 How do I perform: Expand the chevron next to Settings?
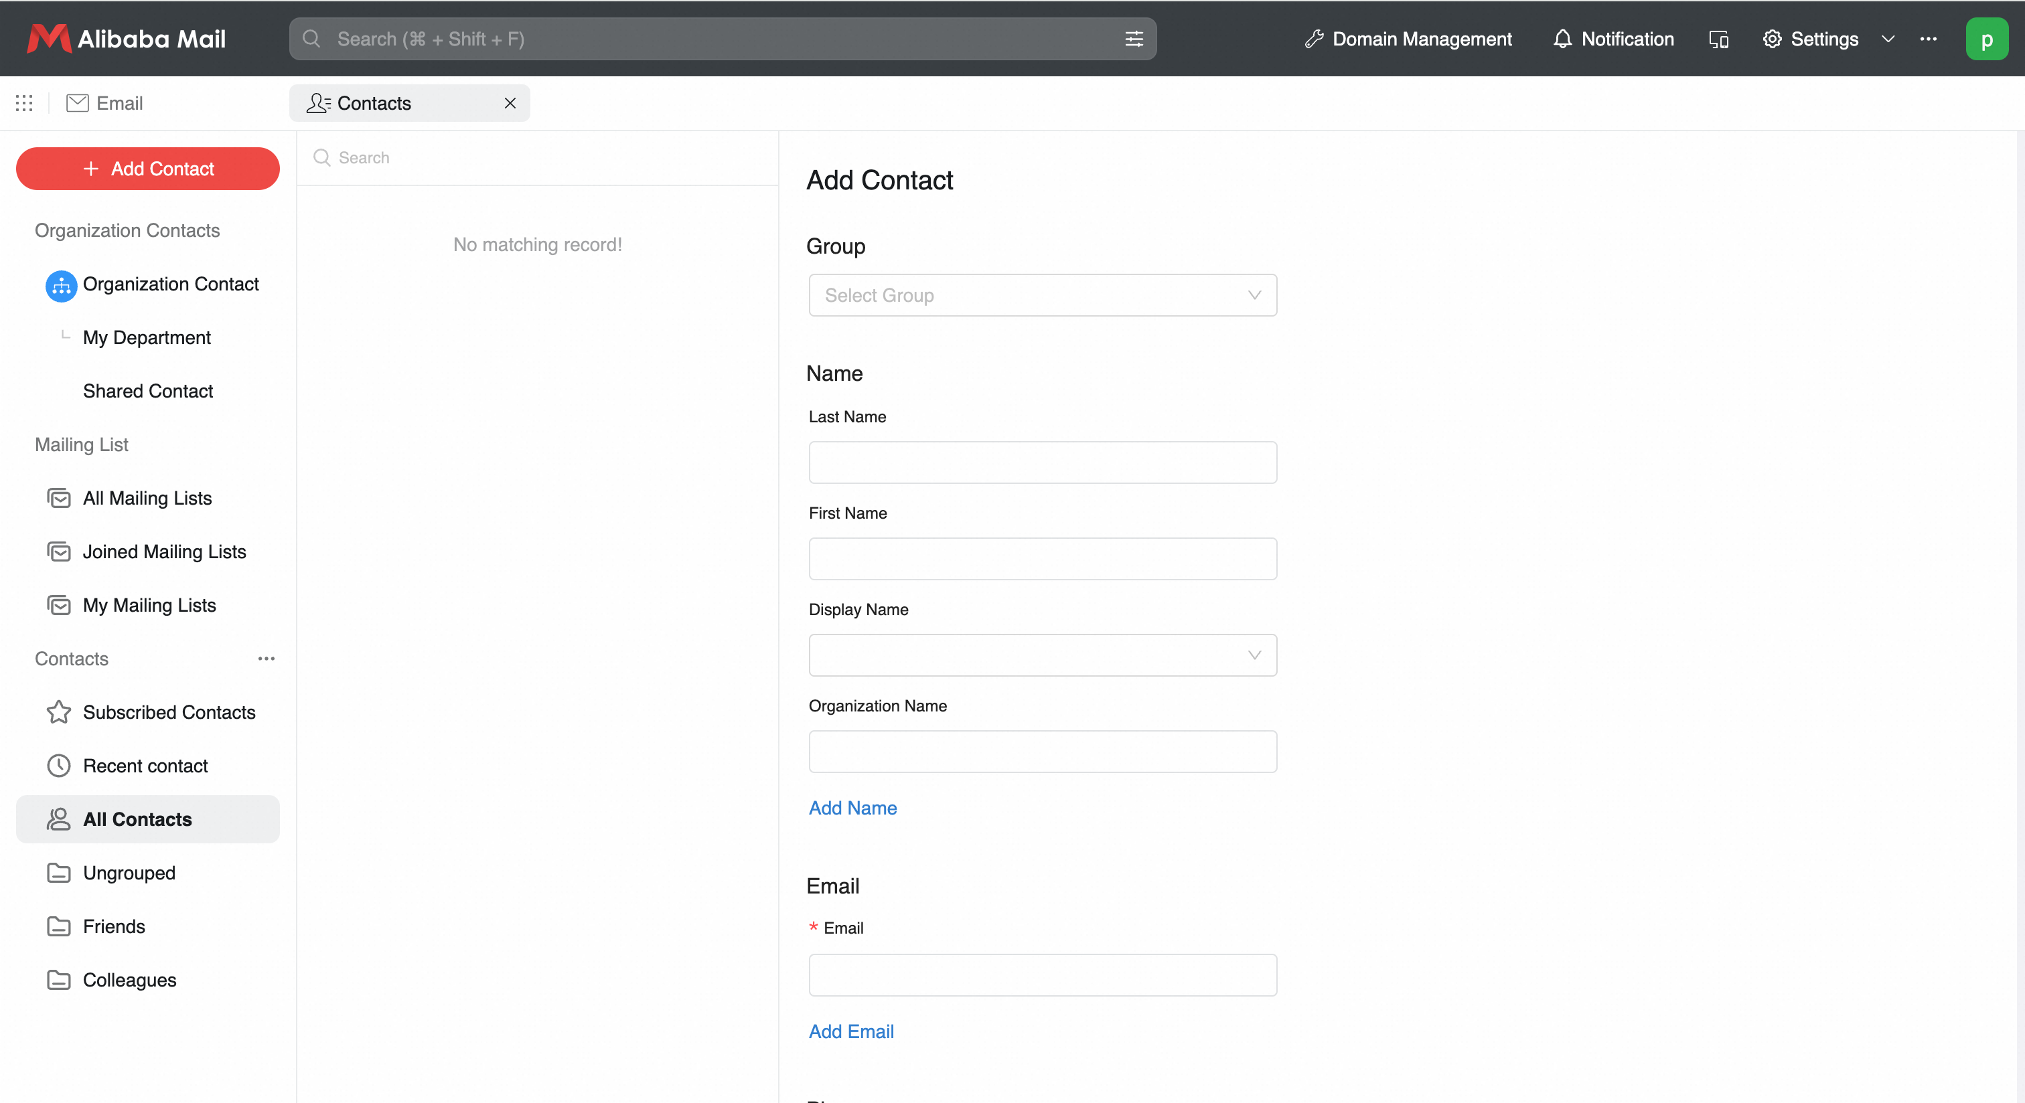[1888, 39]
